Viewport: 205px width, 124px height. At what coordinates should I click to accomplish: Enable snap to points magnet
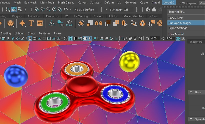48,9
